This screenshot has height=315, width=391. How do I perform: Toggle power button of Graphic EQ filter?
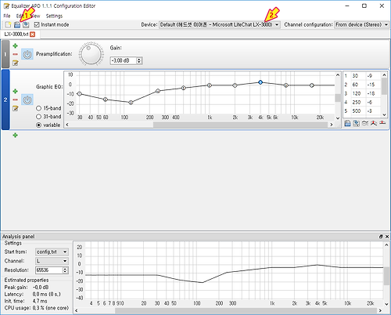click(27, 100)
